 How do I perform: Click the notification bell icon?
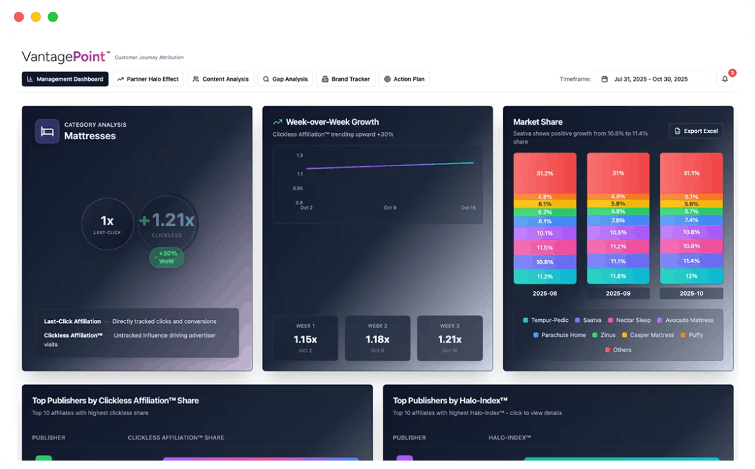coord(725,79)
